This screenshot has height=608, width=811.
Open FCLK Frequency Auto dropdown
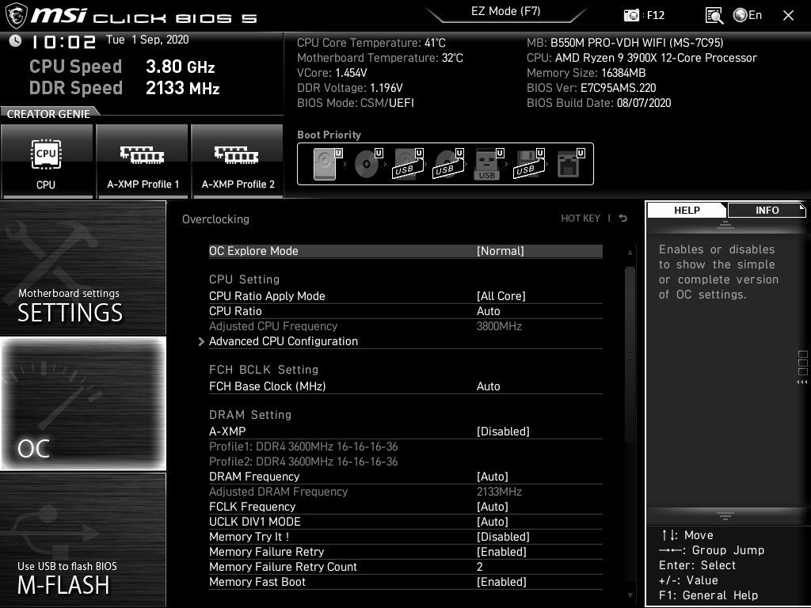(x=405, y=507)
